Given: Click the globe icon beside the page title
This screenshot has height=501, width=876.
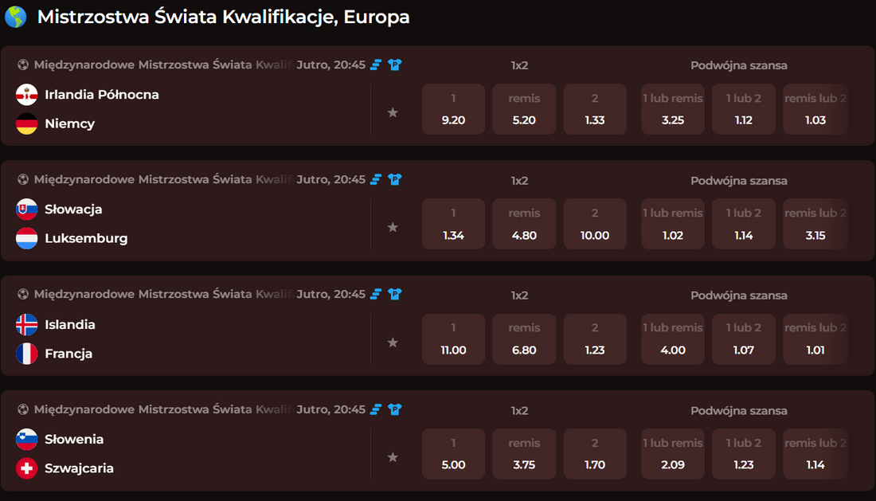Looking at the screenshot, I should [15, 17].
